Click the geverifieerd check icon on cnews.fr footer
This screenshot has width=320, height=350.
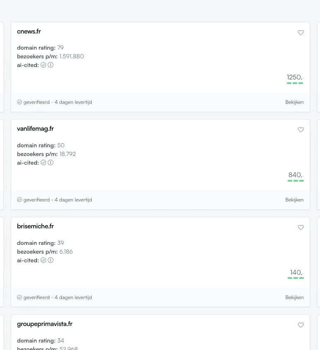click(19, 102)
